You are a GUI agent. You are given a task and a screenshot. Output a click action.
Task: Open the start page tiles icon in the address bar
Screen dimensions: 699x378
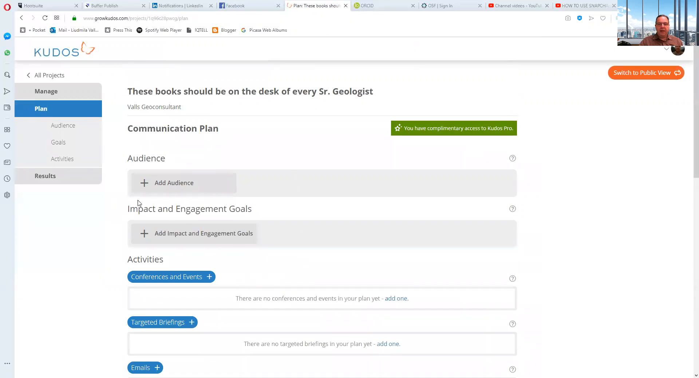coord(56,18)
